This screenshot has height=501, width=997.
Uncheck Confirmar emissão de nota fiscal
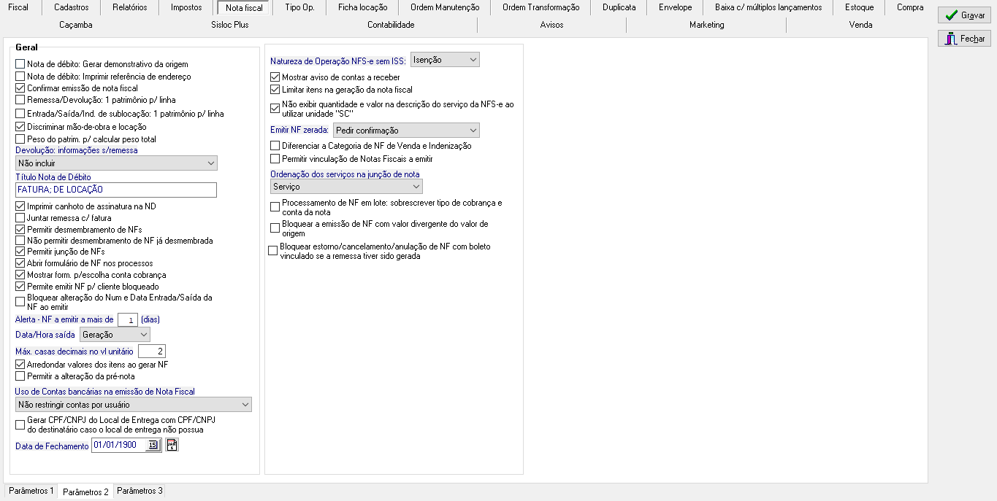(20, 88)
